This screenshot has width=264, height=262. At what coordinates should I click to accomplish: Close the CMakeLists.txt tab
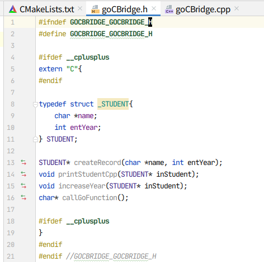click(x=80, y=8)
